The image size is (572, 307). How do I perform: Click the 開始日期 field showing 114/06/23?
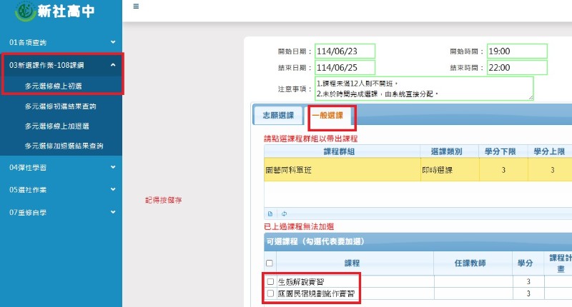pos(345,51)
